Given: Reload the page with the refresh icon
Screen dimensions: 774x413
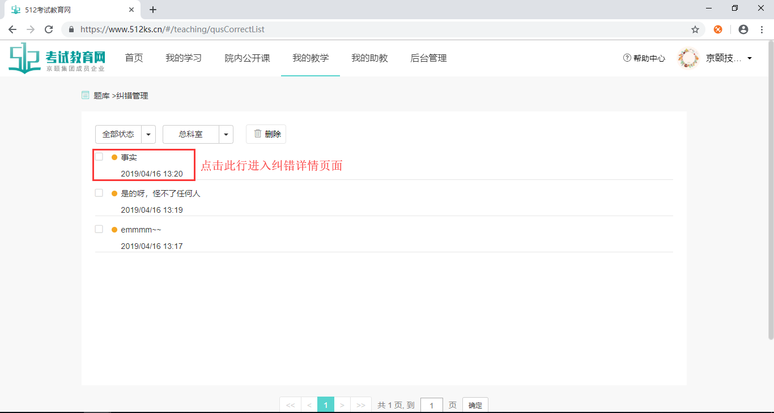Looking at the screenshot, I should (49, 29).
